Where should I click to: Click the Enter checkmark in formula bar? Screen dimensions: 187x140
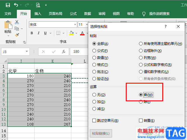click(54, 52)
